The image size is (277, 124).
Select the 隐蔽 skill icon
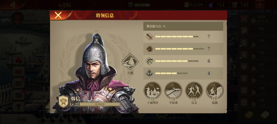[x=215, y=91]
